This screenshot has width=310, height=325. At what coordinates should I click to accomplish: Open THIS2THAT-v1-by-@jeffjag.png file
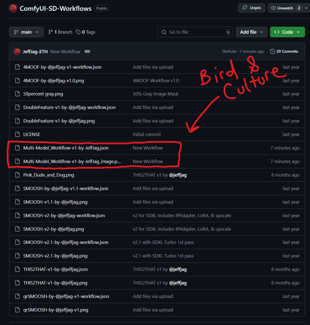55,283
